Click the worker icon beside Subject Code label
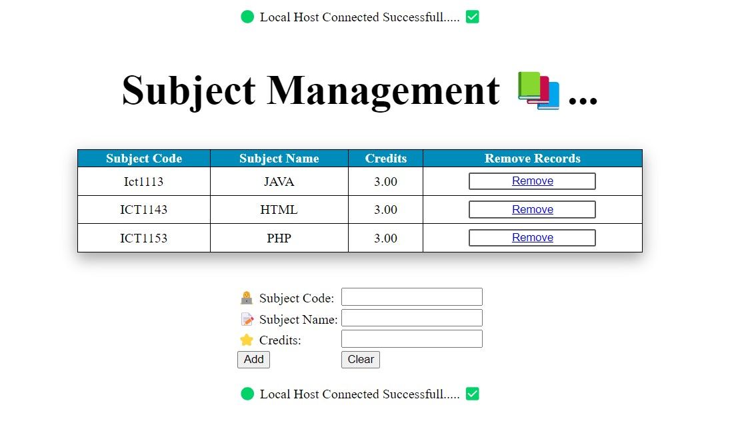This screenshot has width=742, height=425. coord(246,297)
